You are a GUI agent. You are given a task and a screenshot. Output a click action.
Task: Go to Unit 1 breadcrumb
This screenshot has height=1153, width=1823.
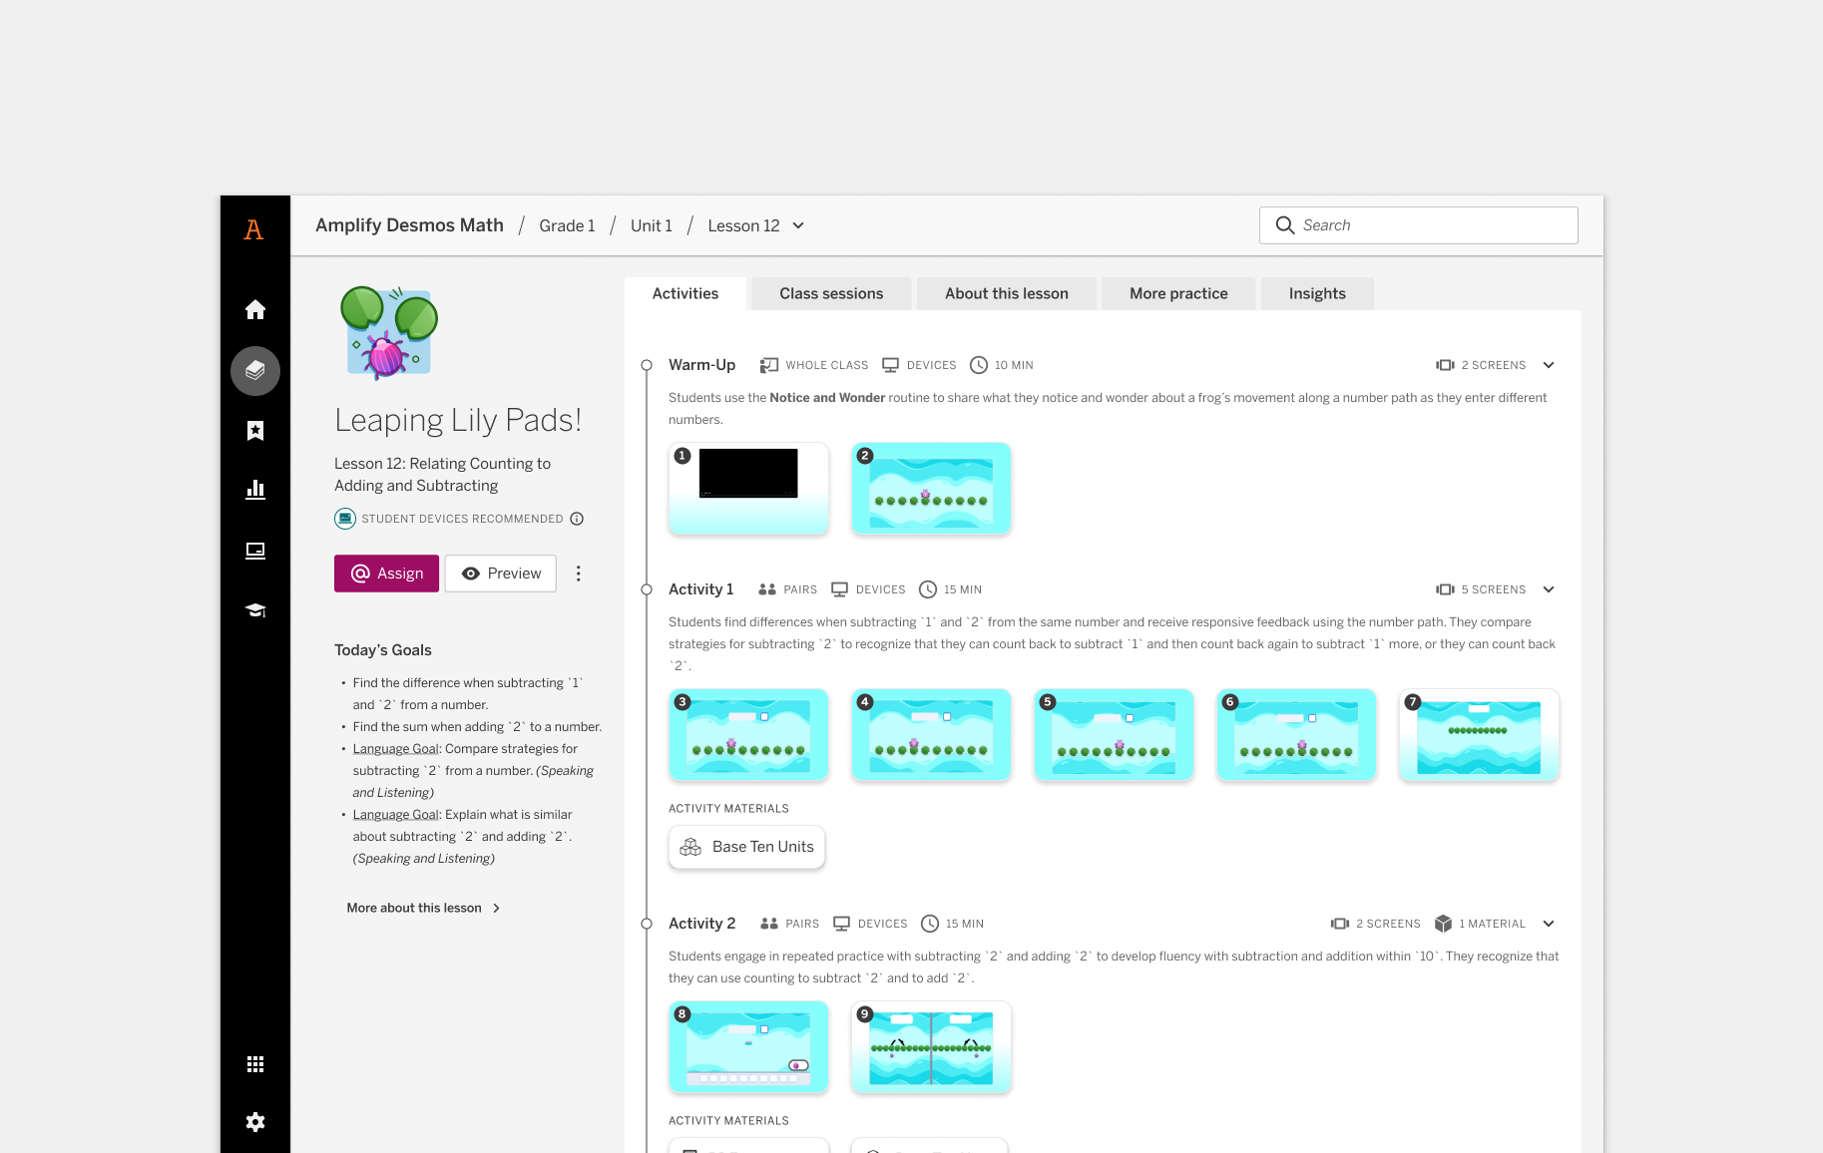point(652,225)
